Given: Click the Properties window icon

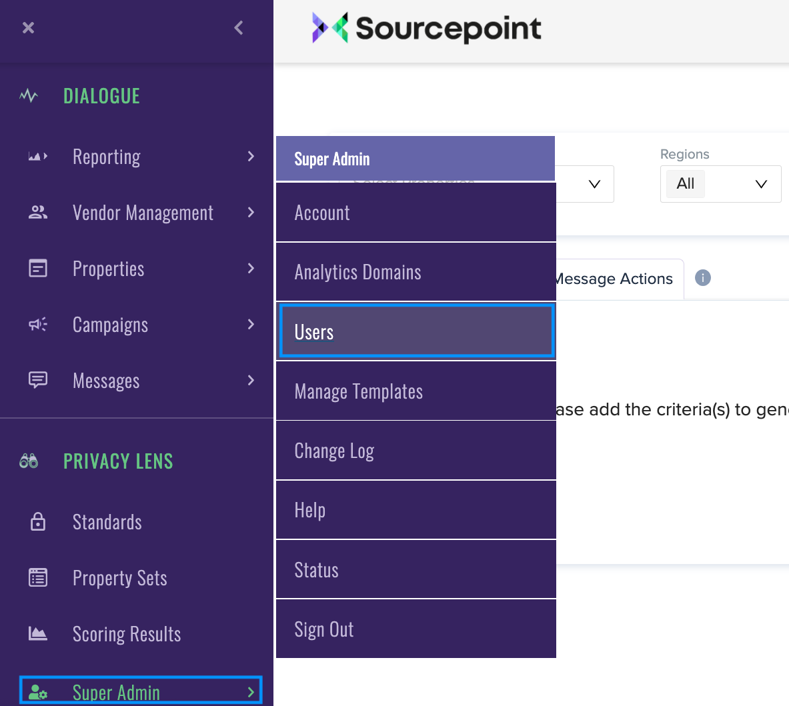Looking at the screenshot, I should [38, 269].
